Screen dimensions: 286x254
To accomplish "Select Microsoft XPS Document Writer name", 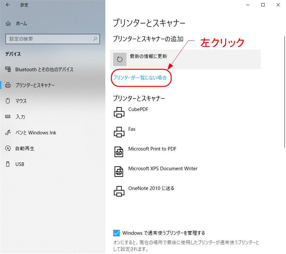I will [163, 169].
